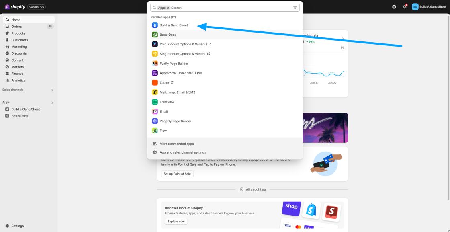This screenshot has width=450, height=232.
Task: Remove the Apps filter chip
Action: [168, 8]
